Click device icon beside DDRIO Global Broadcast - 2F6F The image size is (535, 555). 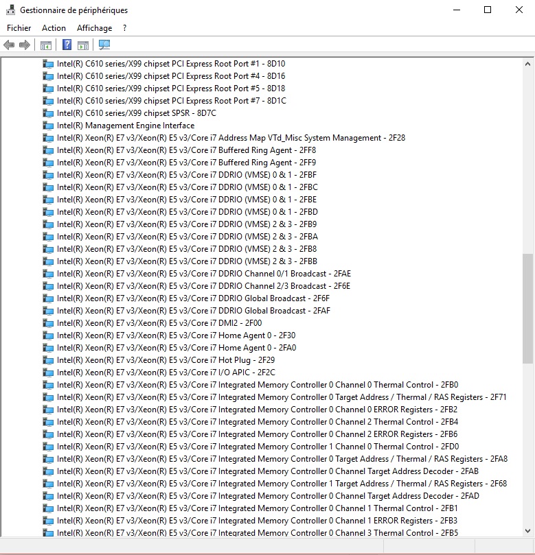click(x=48, y=298)
